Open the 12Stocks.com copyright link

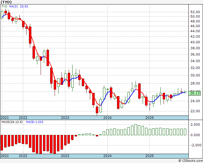click(190, 161)
